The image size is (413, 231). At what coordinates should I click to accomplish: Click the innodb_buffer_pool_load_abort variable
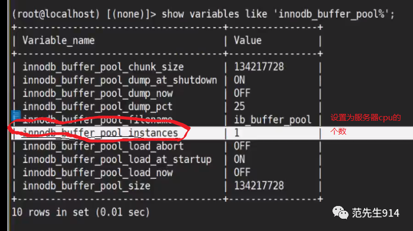pos(103,146)
